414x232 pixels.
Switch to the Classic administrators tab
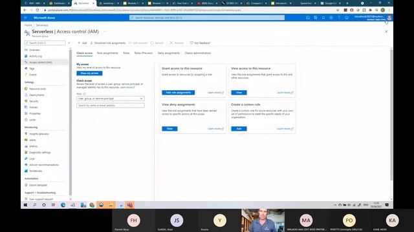point(198,53)
